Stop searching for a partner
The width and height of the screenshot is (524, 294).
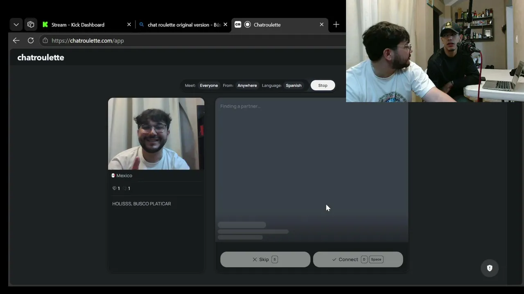click(323, 85)
